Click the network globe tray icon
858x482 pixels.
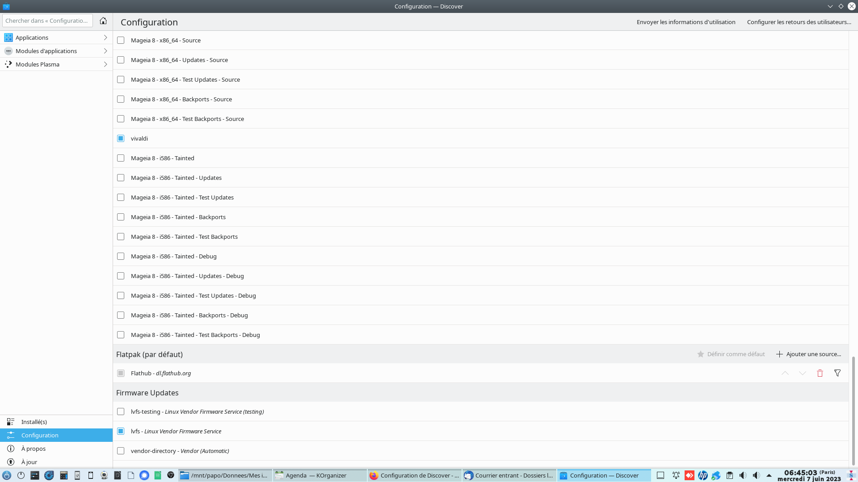tap(716, 475)
